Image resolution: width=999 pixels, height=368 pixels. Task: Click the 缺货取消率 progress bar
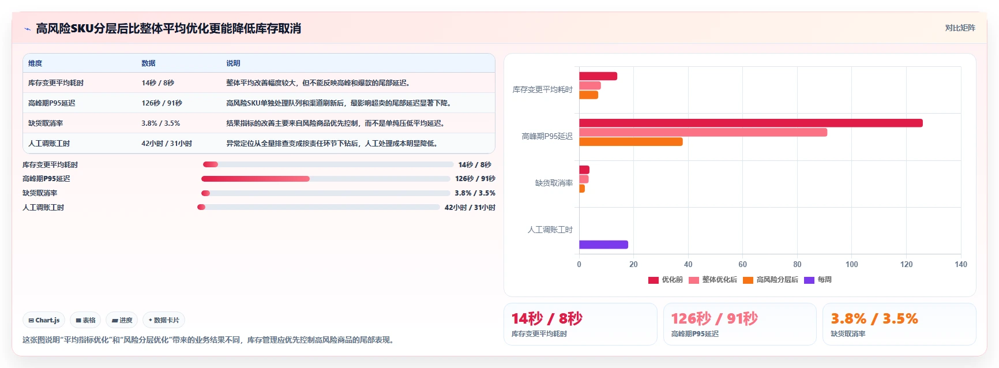(x=325, y=193)
